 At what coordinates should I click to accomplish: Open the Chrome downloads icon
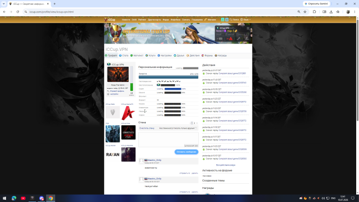click(331, 12)
